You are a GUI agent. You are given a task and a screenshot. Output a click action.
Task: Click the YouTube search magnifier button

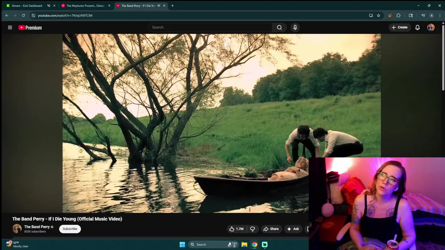click(280, 27)
